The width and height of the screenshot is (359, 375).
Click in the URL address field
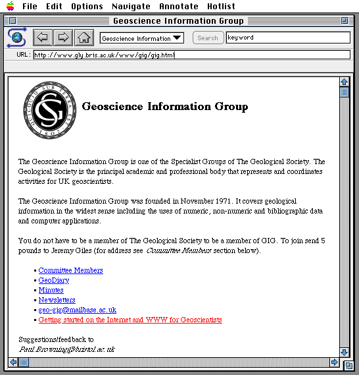click(192, 55)
